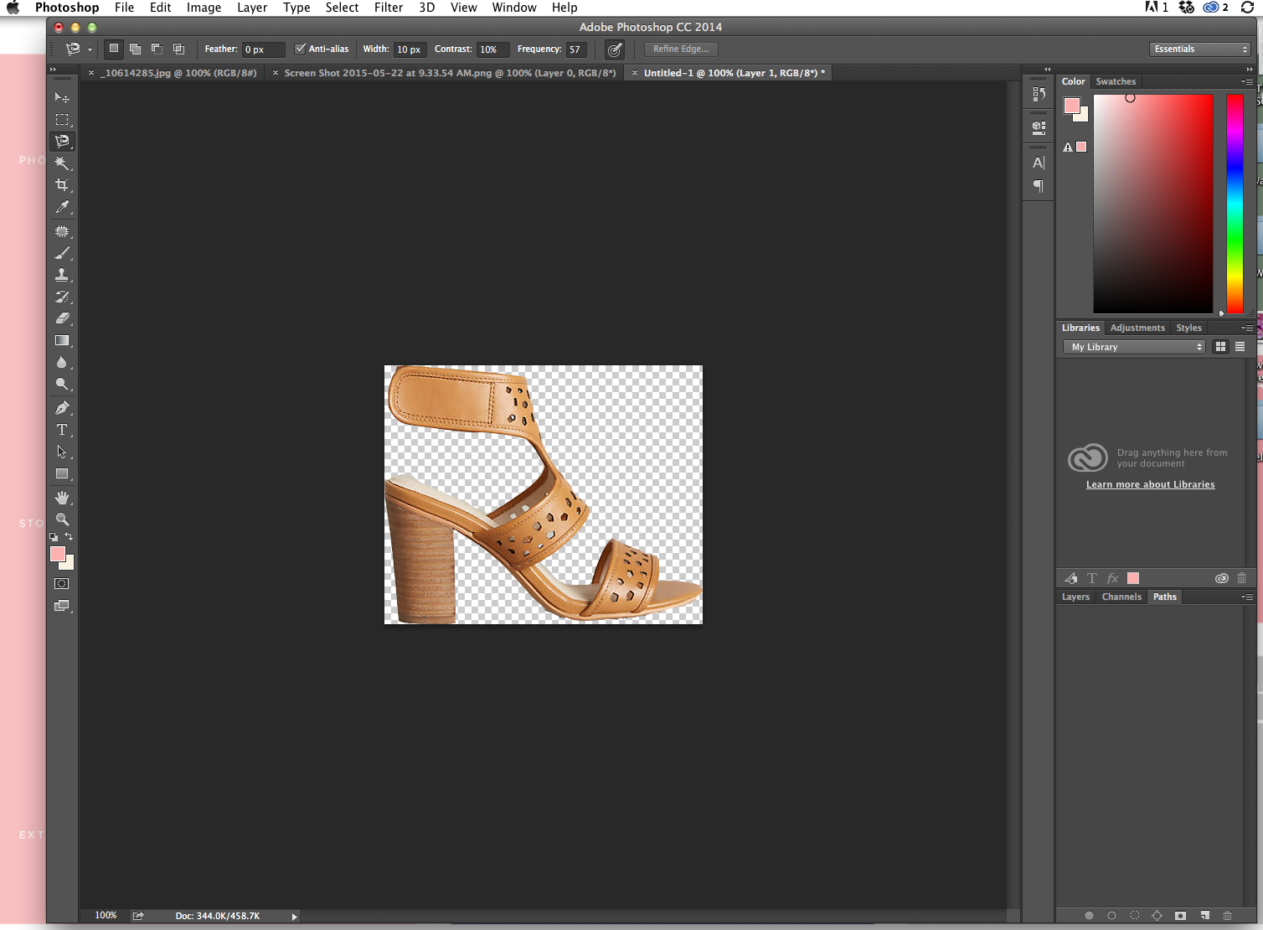Image resolution: width=1263 pixels, height=930 pixels.
Task: Click the Frequency input field
Action: click(x=576, y=49)
